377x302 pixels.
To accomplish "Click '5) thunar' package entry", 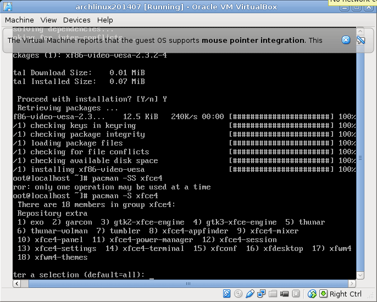I will pyautogui.click(x=305, y=222).
